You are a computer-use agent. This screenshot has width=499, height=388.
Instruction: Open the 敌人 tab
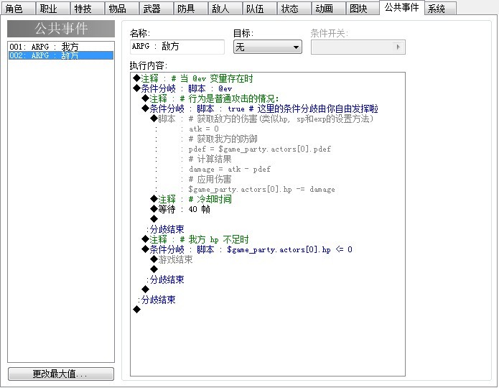pyautogui.click(x=225, y=9)
